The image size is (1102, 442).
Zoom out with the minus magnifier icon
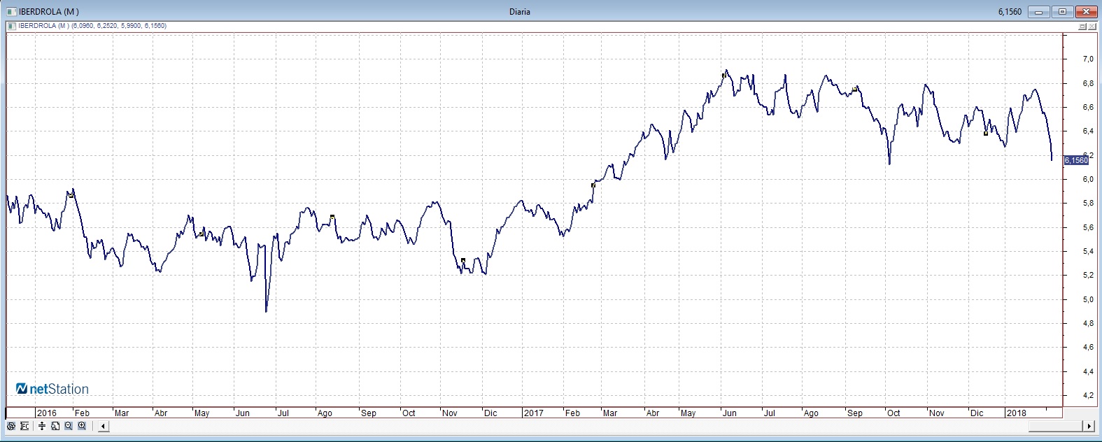pyautogui.click(x=69, y=426)
